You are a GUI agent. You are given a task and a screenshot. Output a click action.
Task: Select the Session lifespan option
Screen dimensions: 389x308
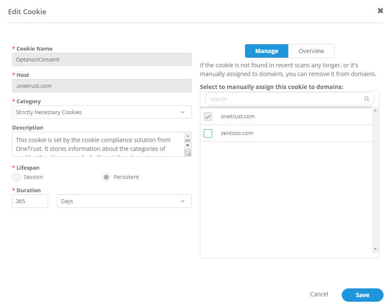pyautogui.click(x=16, y=177)
